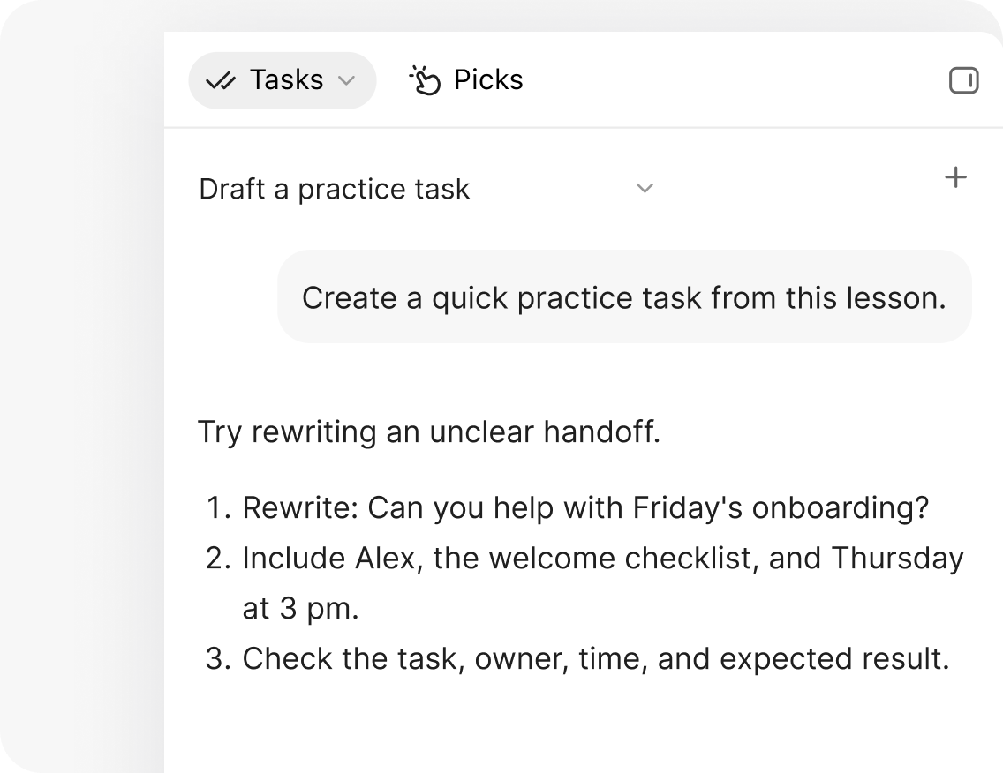Click the Draft a practice task title

[x=335, y=189]
